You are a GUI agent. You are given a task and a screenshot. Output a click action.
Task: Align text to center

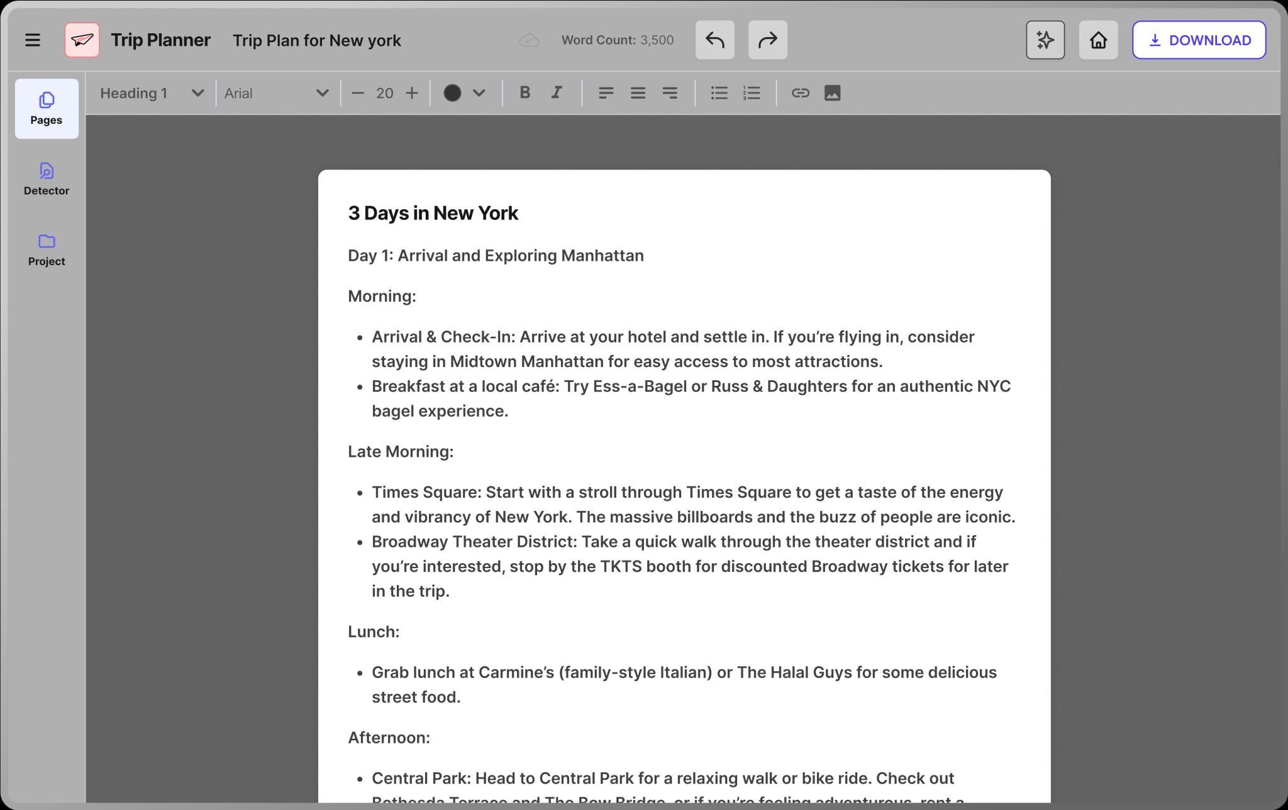638,93
